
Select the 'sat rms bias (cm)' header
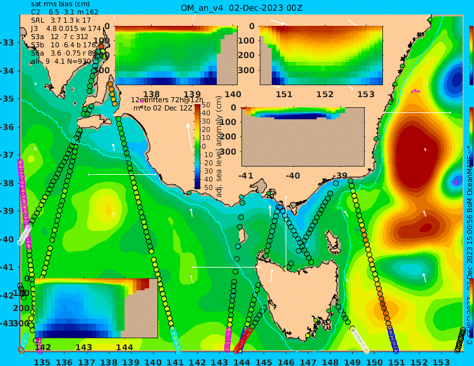coord(60,4)
